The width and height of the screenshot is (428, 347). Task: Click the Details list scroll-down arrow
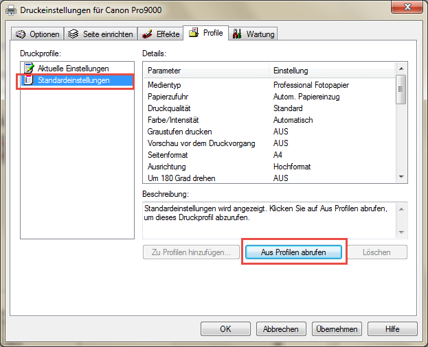[401, 177]
